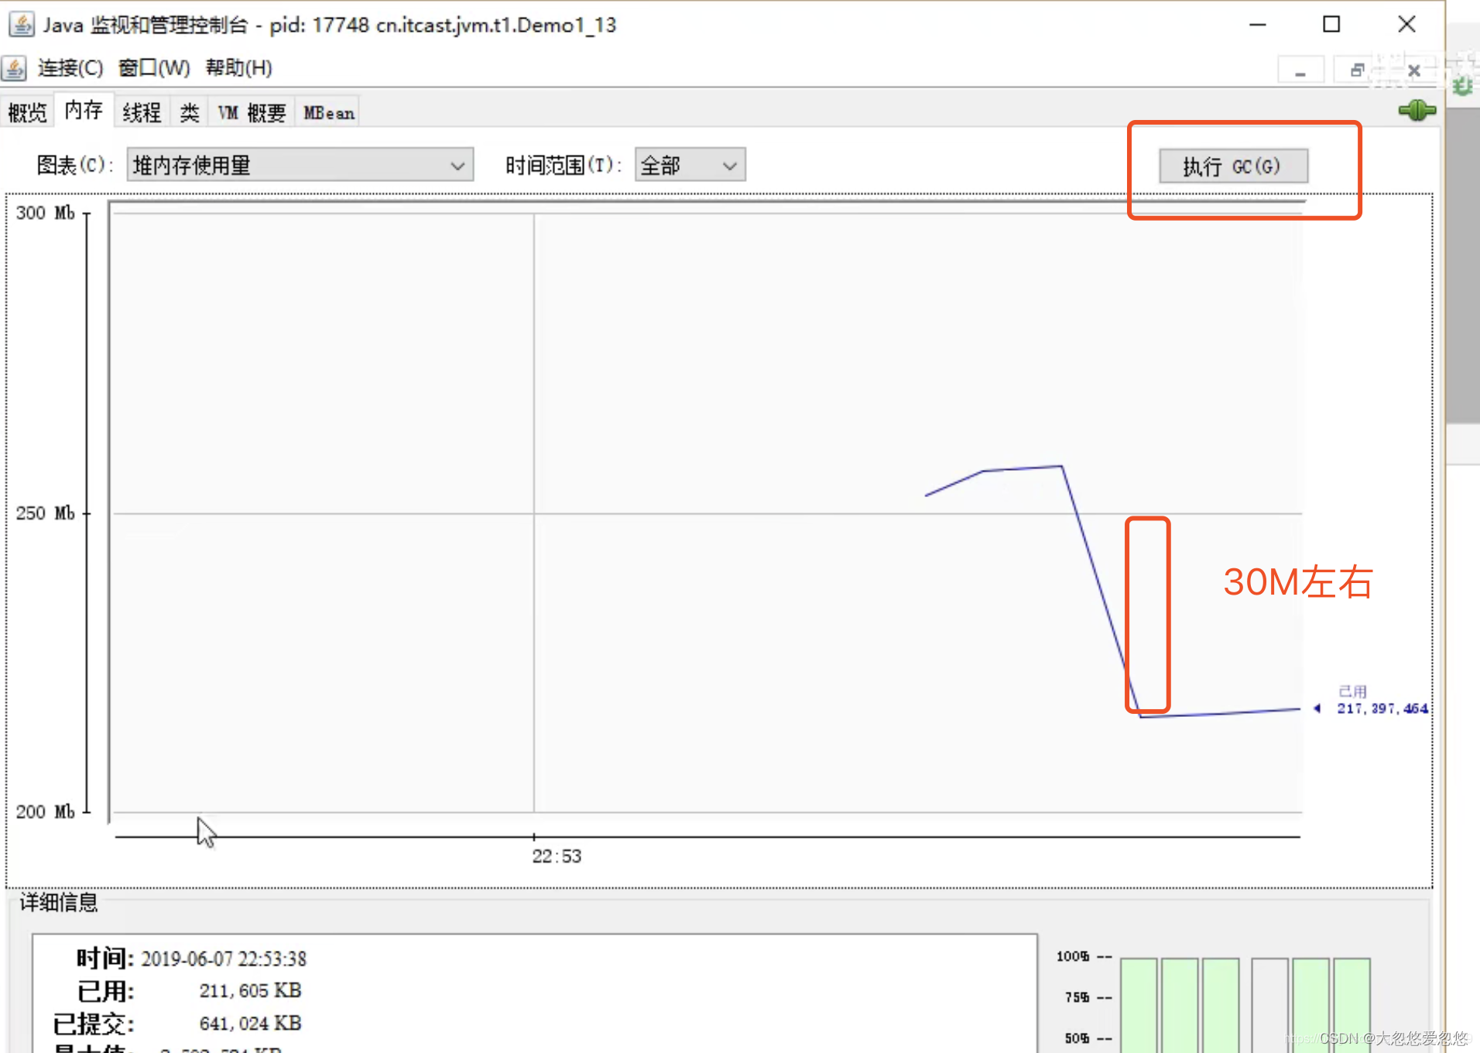
Task: Select the 内存 tab
Action: 84,111
